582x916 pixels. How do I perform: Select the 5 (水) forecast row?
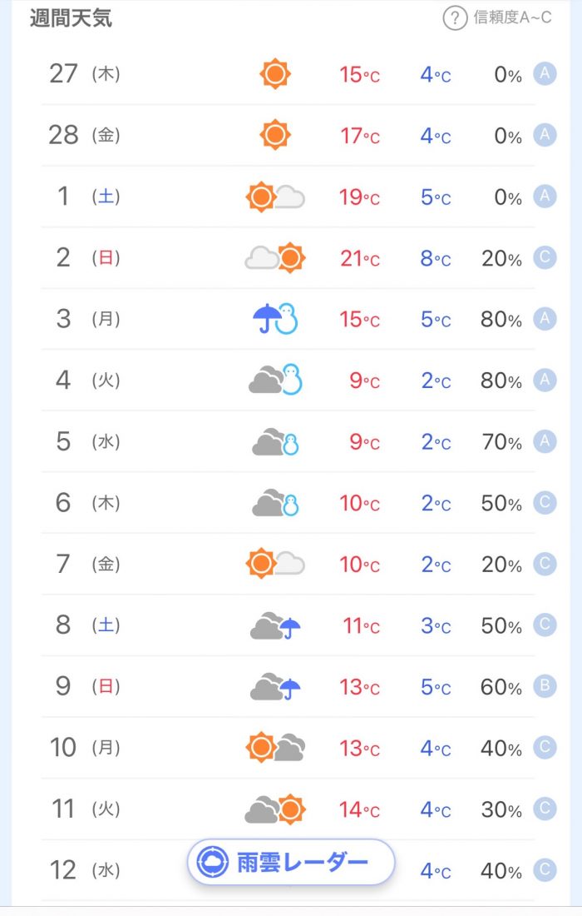pos(290,441)
